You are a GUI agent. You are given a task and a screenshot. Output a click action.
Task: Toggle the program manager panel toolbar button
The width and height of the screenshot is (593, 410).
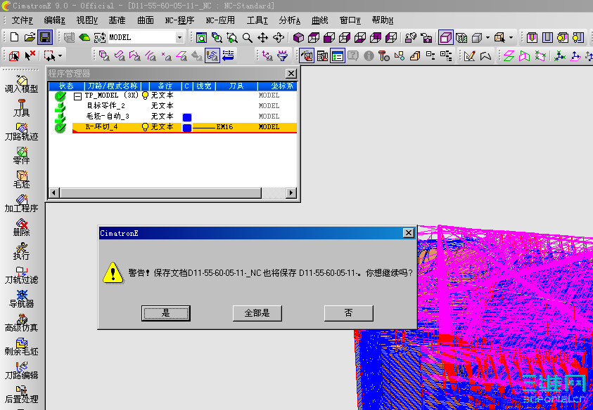pos(338,56)
